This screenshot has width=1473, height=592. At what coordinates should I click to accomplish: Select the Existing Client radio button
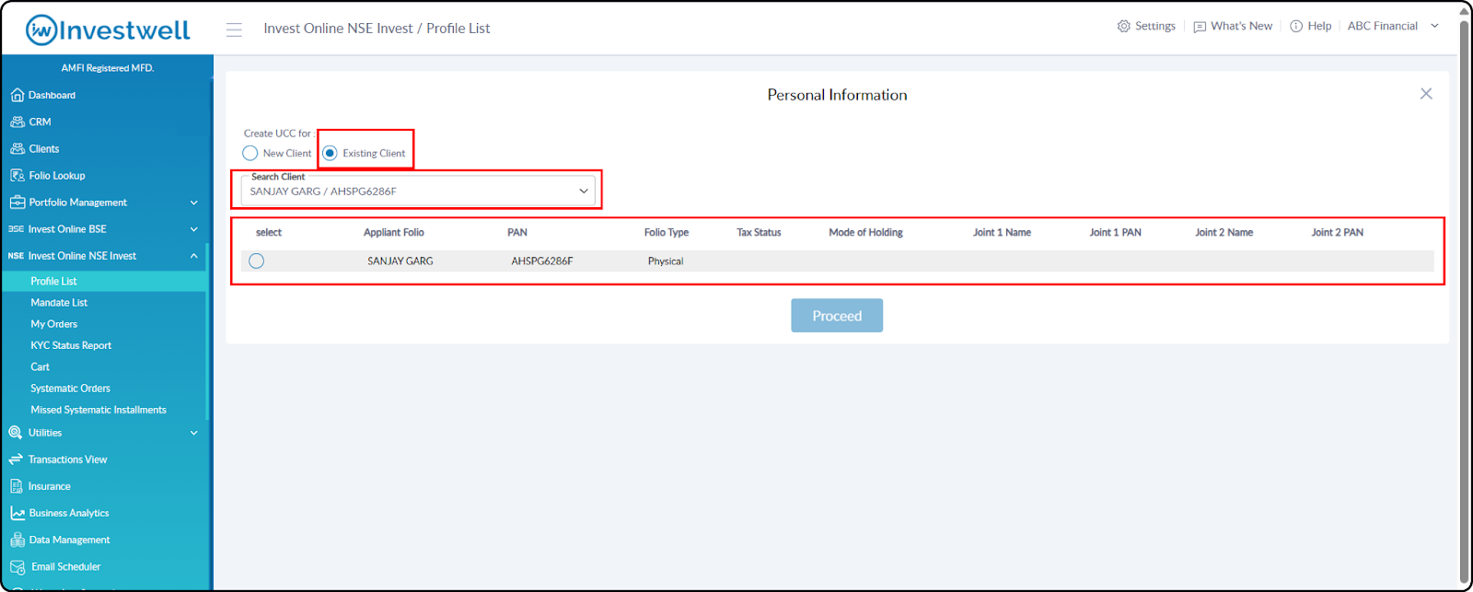click(x=330, y=153)
